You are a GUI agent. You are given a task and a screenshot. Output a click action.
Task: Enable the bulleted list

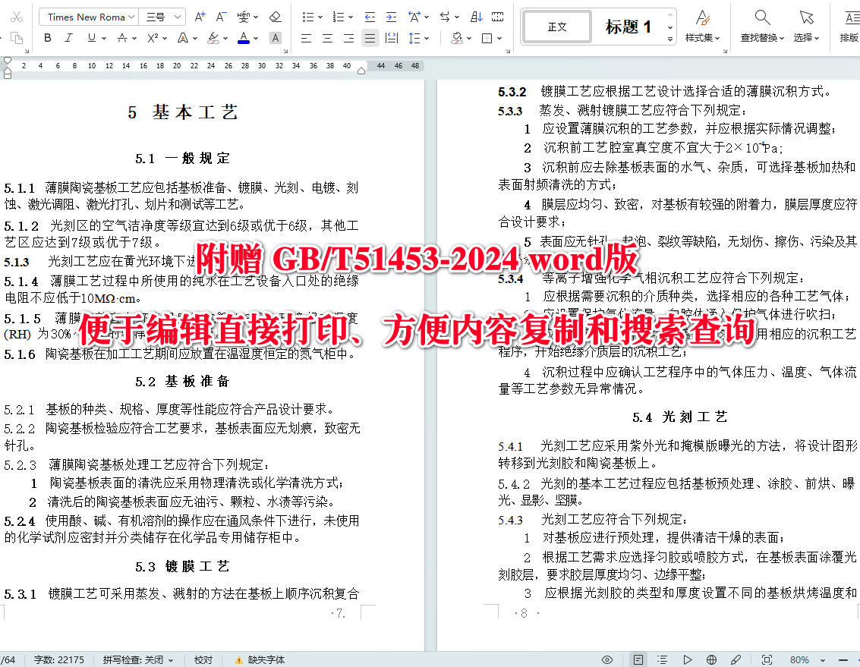(309, 16)
